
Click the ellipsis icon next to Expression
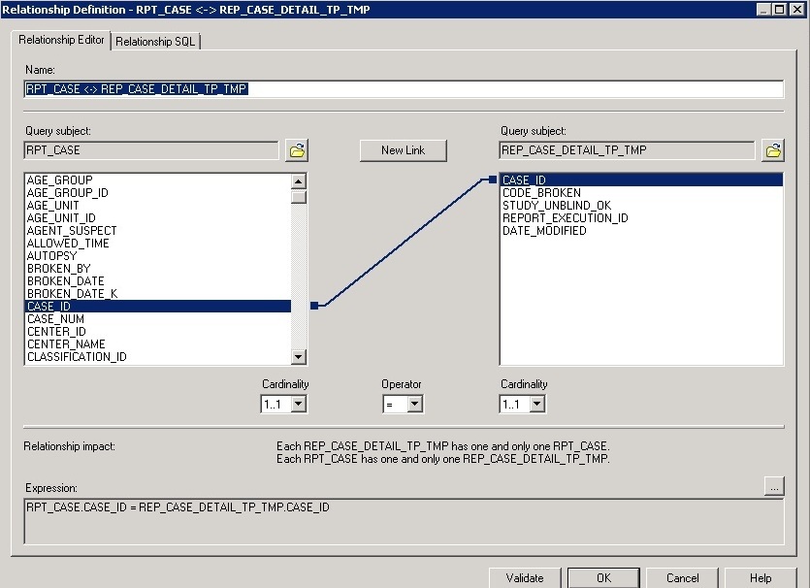[774, 486]
